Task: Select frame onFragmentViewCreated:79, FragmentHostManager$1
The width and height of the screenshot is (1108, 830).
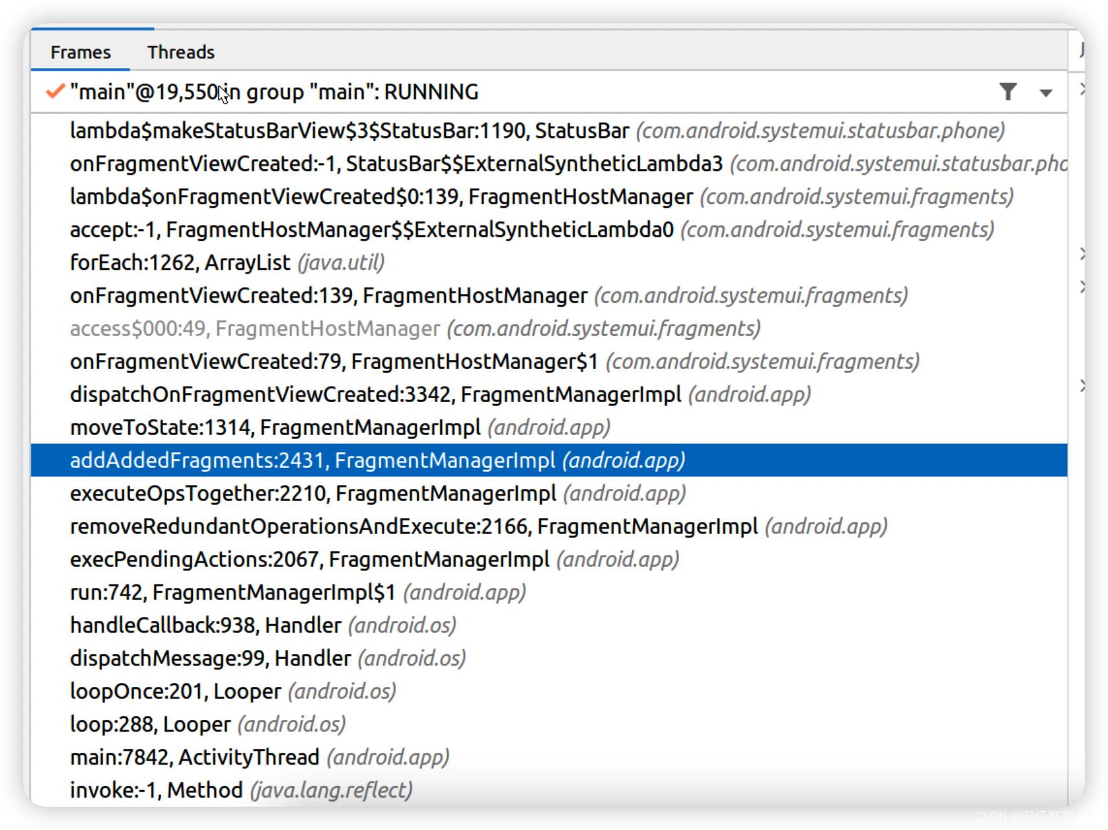Action: tap(549, 362)
